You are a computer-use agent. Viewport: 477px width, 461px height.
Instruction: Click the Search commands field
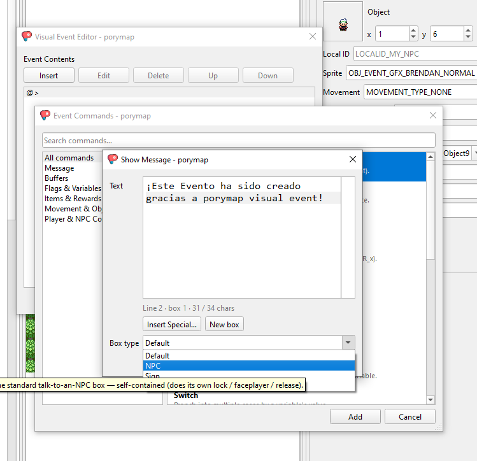238,141
